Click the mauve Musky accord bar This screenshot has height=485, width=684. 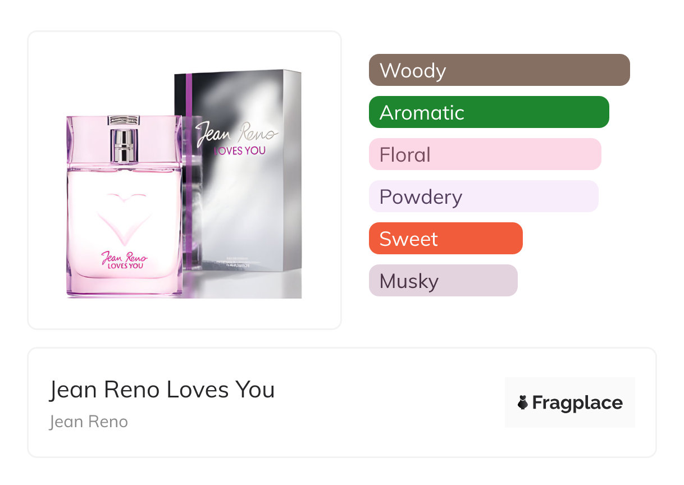click(443, 281)
